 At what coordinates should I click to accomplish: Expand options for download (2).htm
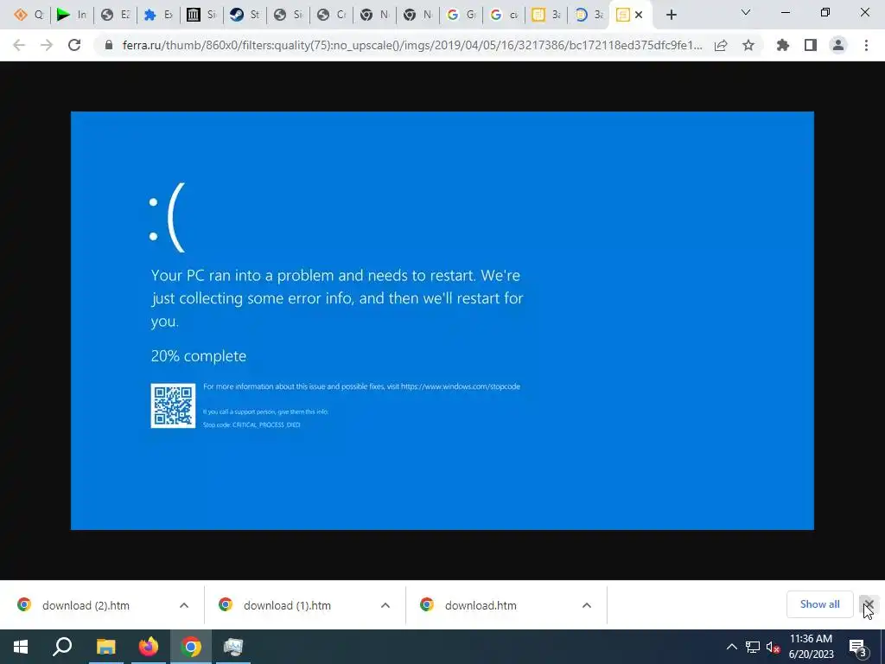pos(184,605)
